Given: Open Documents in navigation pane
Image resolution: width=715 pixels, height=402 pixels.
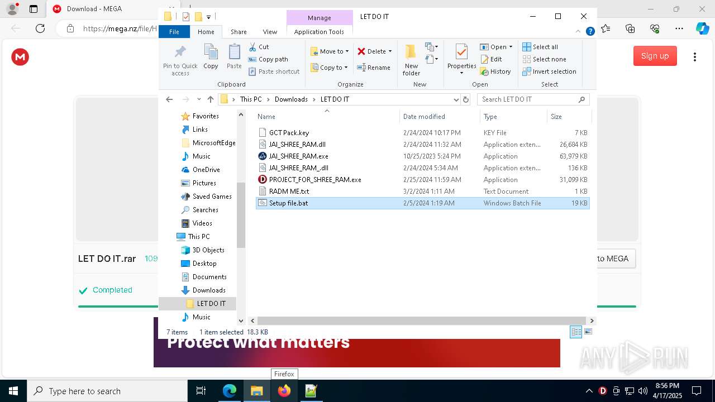Looking at the screenshot, I should coord(209,277).
